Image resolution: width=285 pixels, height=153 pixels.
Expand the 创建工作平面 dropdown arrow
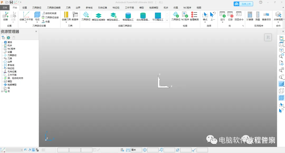(x=26, y=22)
